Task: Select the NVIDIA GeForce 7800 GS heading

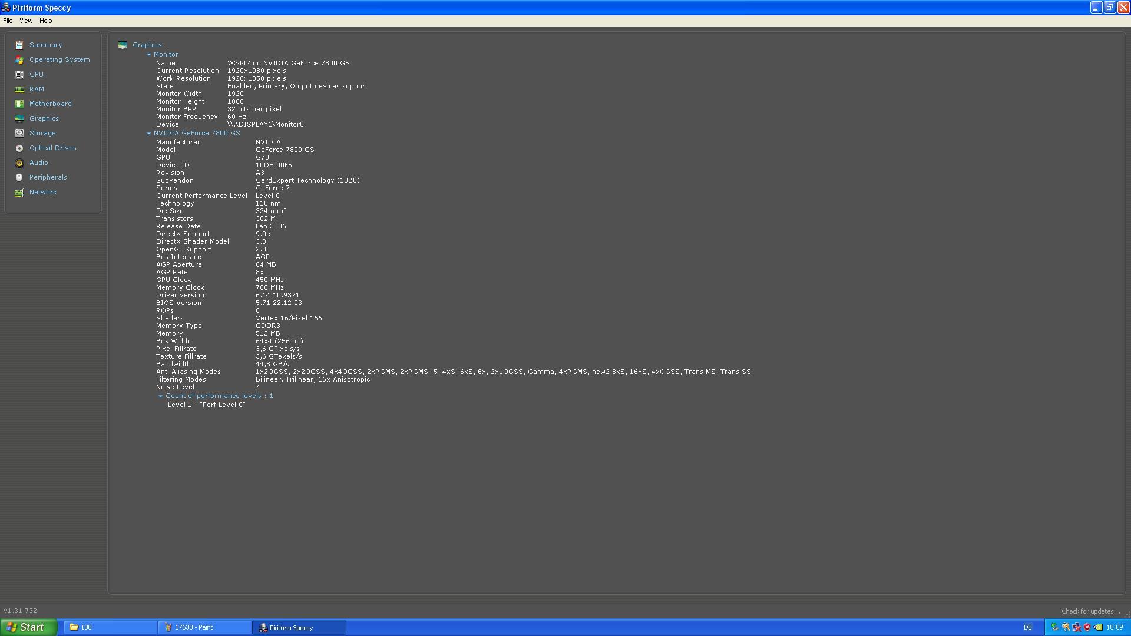Action: (x=197, y=133)
